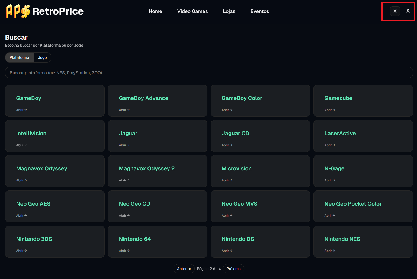Go to the Próxima page
This screenshot has width=417, height=279.
click(233, 269)
